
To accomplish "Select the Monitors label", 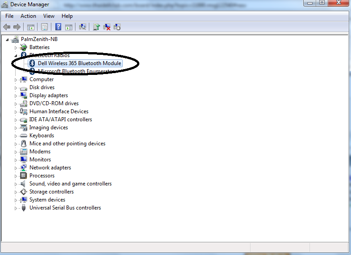I will point(40,160).
